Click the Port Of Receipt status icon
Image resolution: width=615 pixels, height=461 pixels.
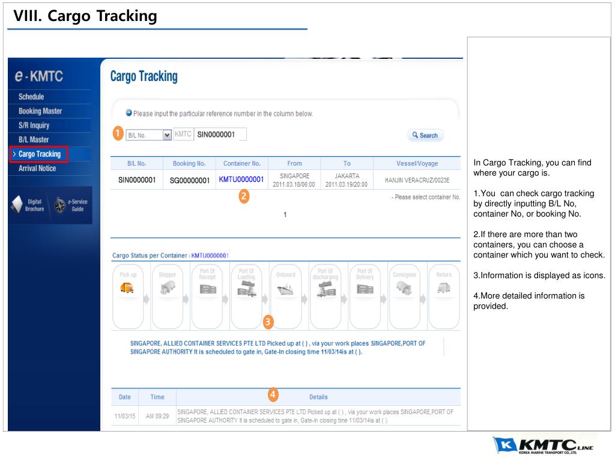tap(207, 289)
